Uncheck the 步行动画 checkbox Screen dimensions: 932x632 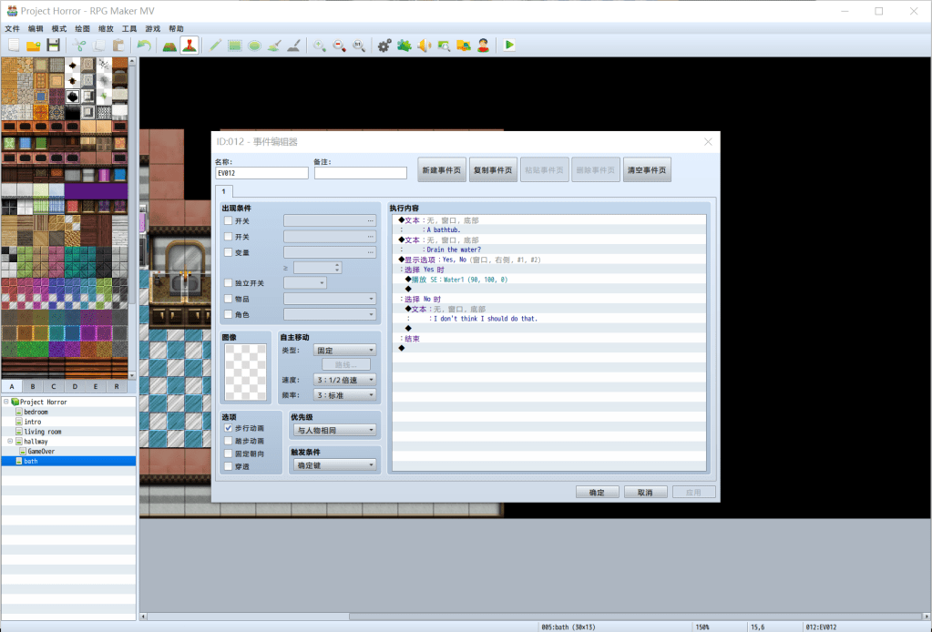click(x=229, y=428)
